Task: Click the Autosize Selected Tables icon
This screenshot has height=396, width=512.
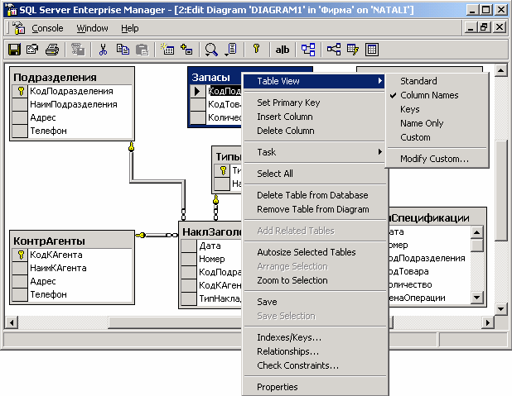Action: tap(353, 50)
